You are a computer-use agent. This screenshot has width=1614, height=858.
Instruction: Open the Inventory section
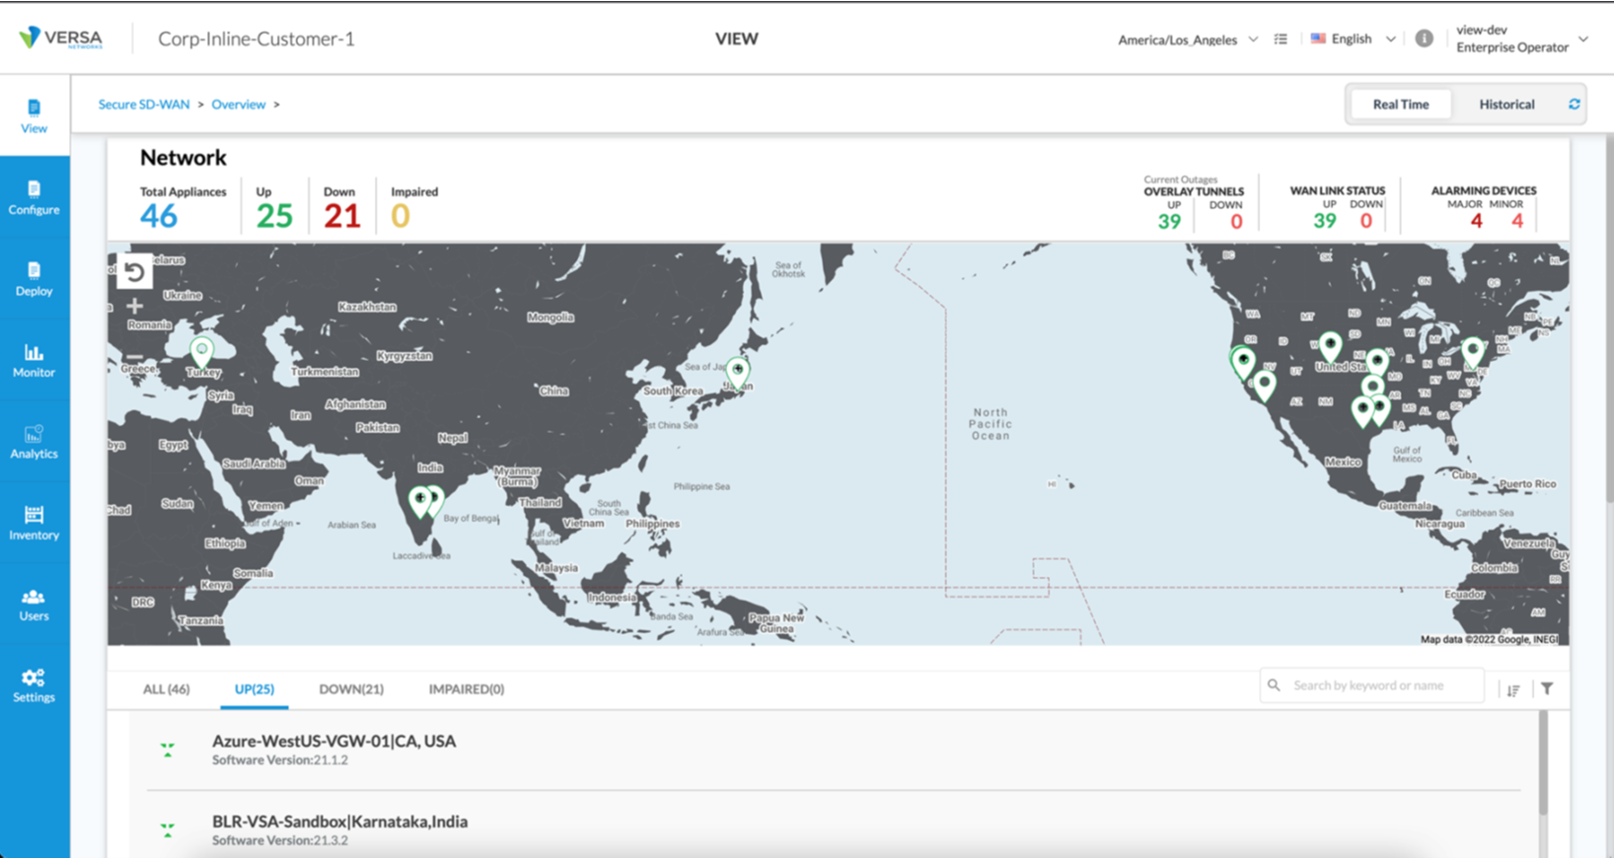coord(35,523)
